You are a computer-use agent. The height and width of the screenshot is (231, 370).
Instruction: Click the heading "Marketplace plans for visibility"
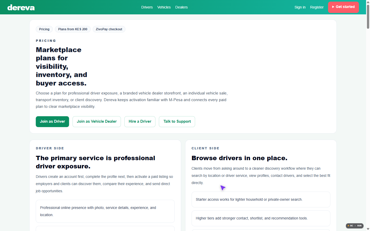(61, 66)
